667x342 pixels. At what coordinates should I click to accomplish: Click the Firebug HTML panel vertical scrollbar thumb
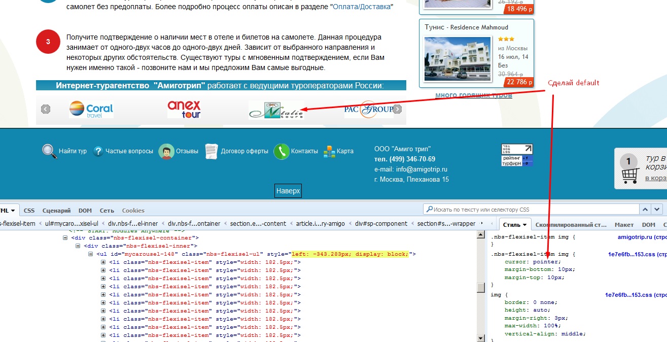click(x=481, y=287)
